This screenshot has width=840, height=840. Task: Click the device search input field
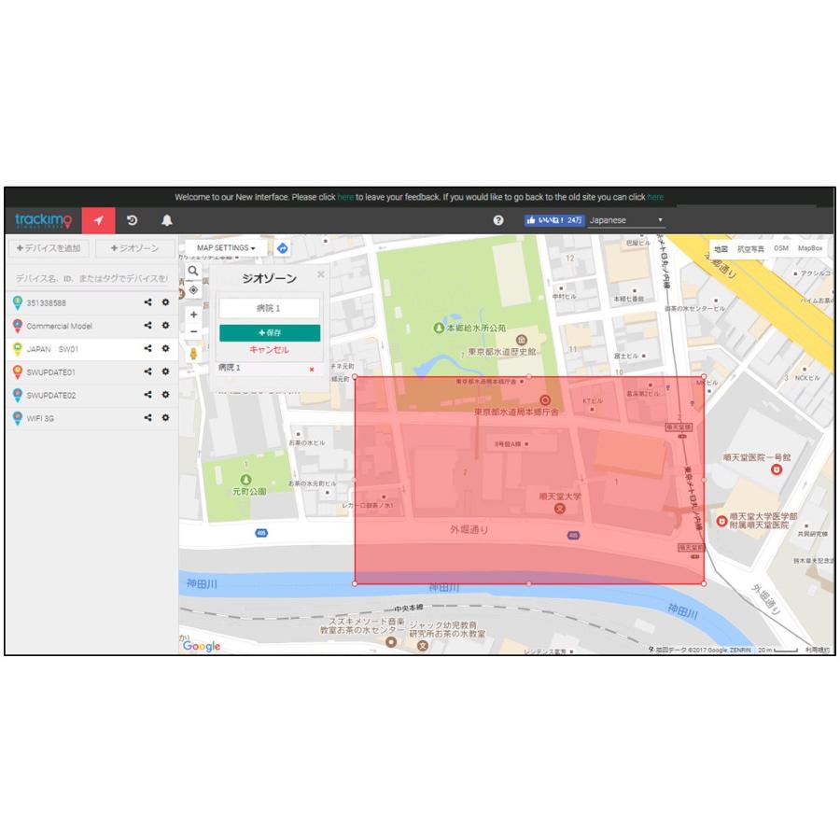[x=91, y=278]
